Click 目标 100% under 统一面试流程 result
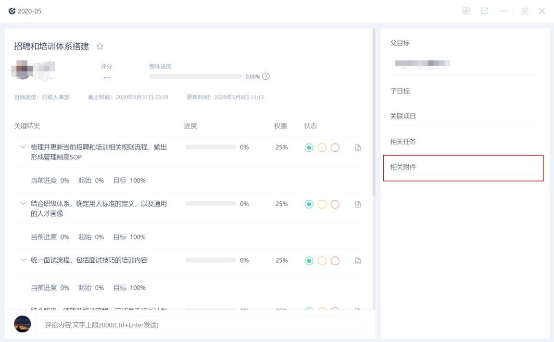Image resolution: width=554 pixels, height=342 pixels. pos(129,288)
